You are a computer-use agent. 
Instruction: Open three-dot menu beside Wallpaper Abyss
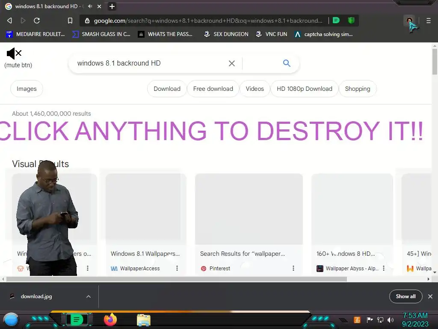(384, 268)
